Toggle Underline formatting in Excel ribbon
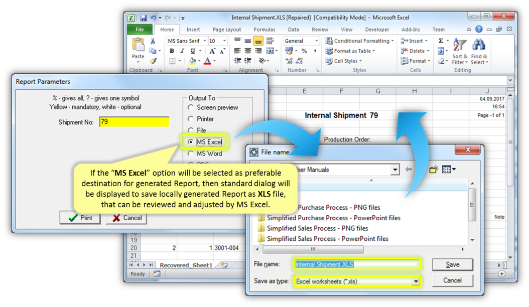This screenshot has width=529, height=307. (193, 51)
